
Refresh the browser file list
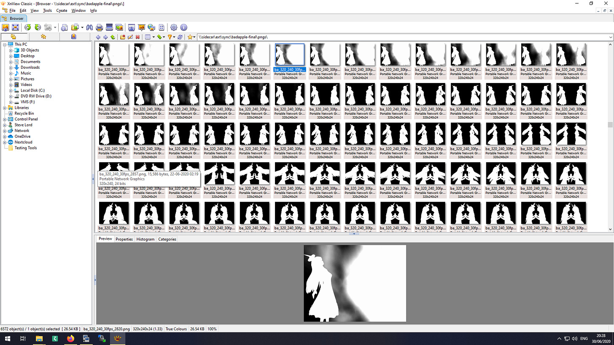pos(180,37)
